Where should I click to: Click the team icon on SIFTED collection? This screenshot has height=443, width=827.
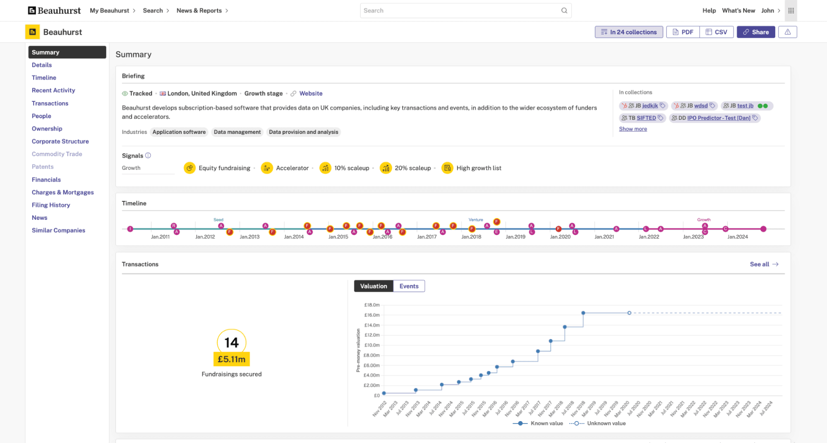624,118
